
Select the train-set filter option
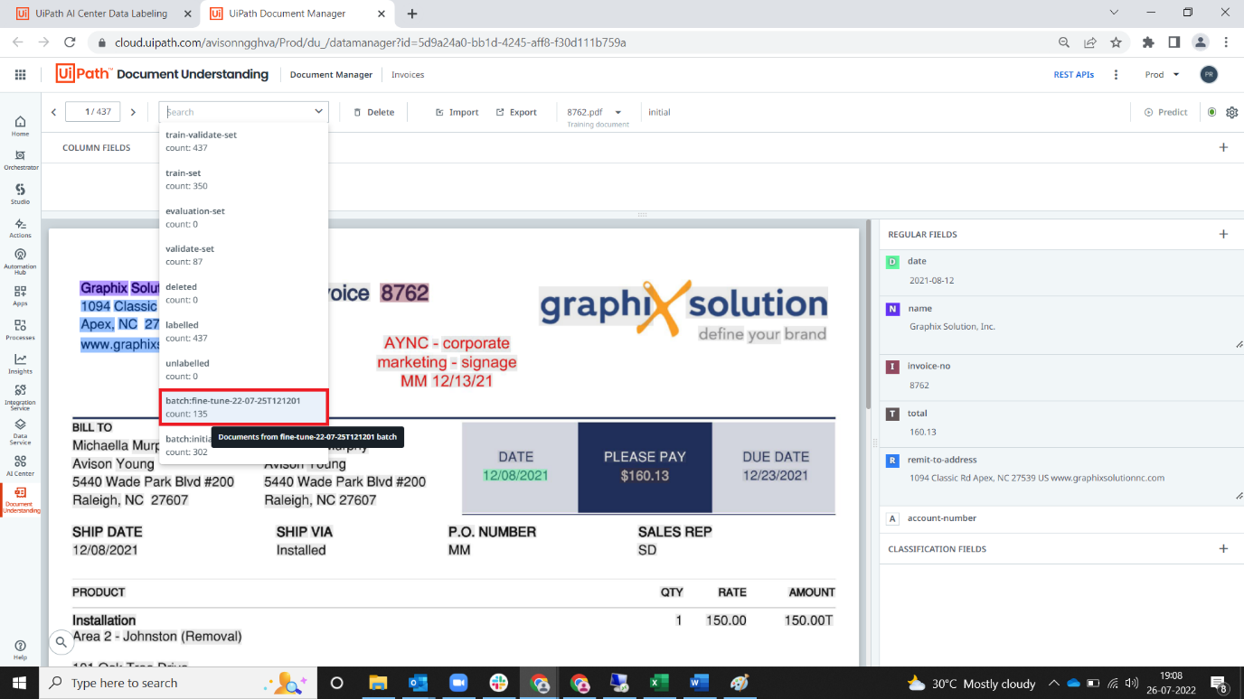point(243,179)
